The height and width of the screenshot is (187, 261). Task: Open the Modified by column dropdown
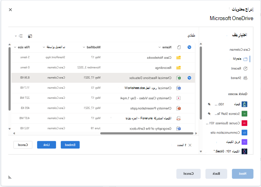(44, 47)
